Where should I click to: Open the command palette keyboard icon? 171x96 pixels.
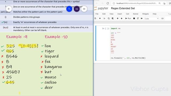pos(162,18)
